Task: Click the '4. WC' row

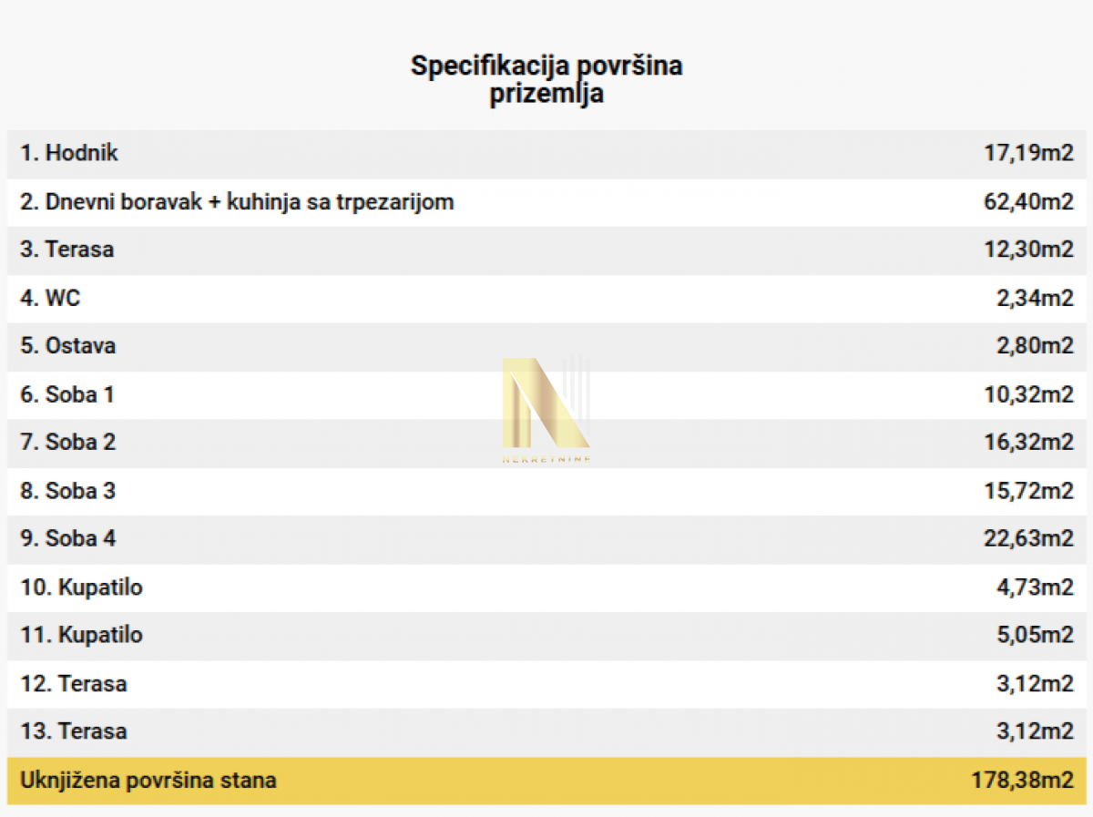Action: (x=546, y=298)
